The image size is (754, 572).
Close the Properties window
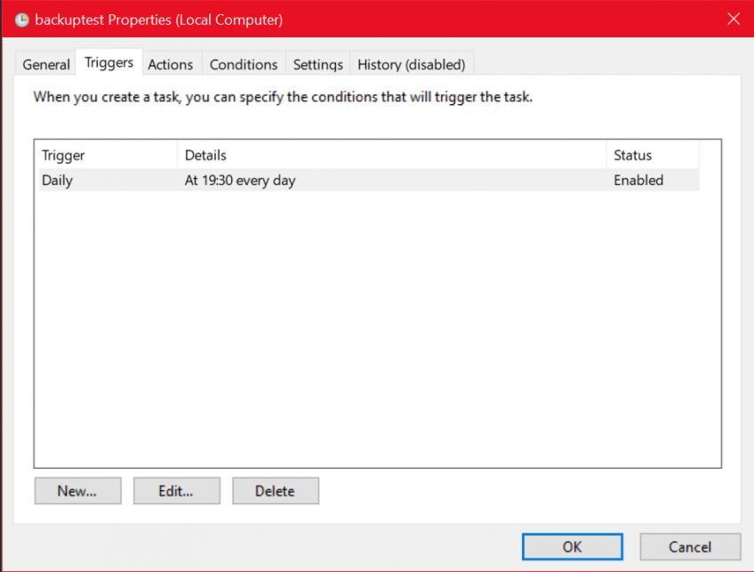(x=734, y=19)
